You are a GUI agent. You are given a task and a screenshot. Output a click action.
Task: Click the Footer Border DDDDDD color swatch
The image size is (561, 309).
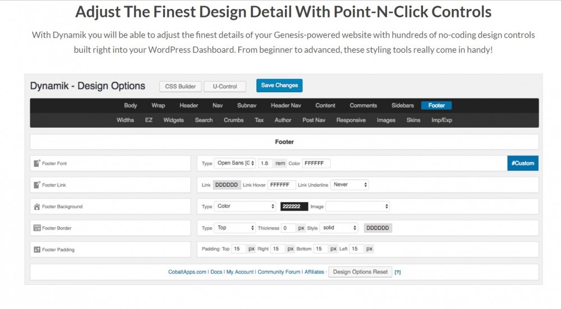(378, 228)
